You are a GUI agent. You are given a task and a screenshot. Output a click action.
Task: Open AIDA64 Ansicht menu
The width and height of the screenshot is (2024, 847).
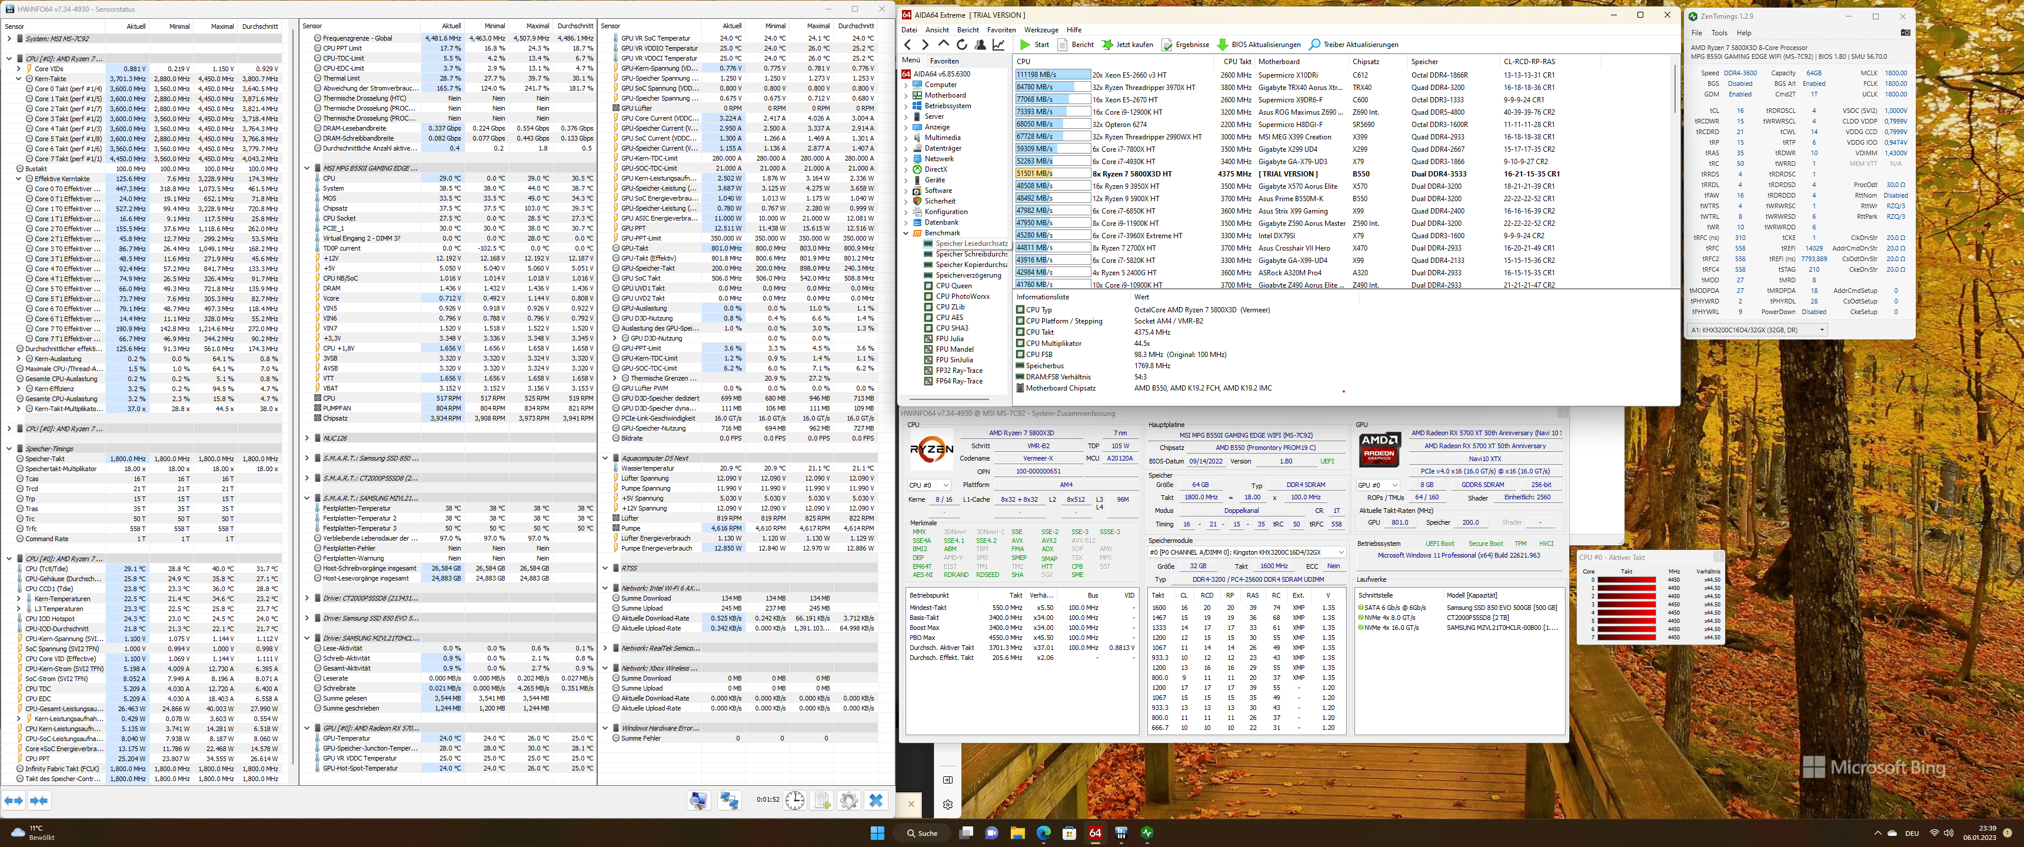pos(937,30)
